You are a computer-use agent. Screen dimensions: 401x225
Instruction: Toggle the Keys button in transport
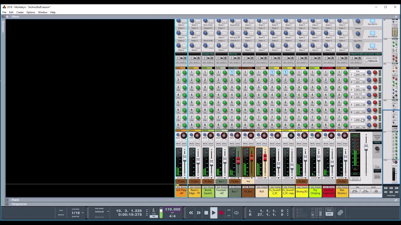(61, 211)
